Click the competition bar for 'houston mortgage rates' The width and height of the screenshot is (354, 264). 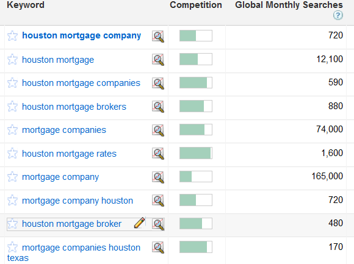coord(196,153)
